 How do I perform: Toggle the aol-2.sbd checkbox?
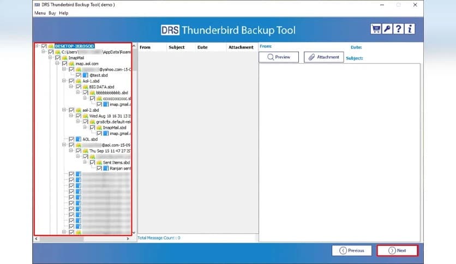[71, 110]
